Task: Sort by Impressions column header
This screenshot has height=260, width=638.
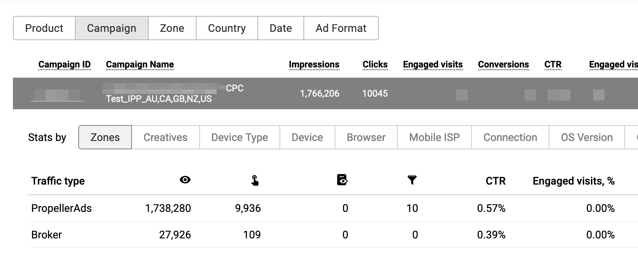Action: pos(314,64)
